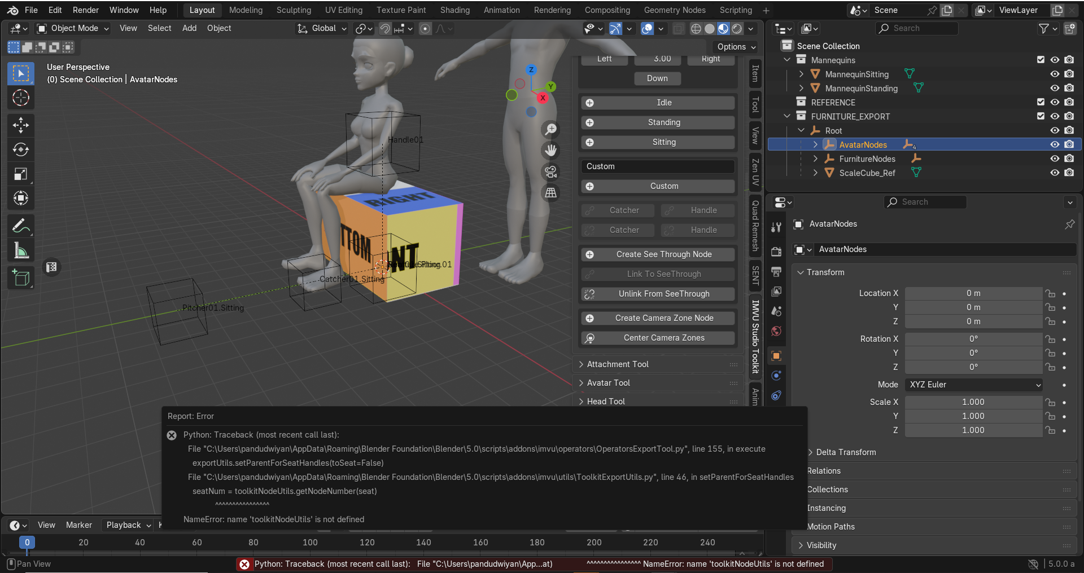The width and height of the screenshot is (1084, 573).
Task: Switch perspective/orthographic with grid gizmo
Action: tap(551, 193)
